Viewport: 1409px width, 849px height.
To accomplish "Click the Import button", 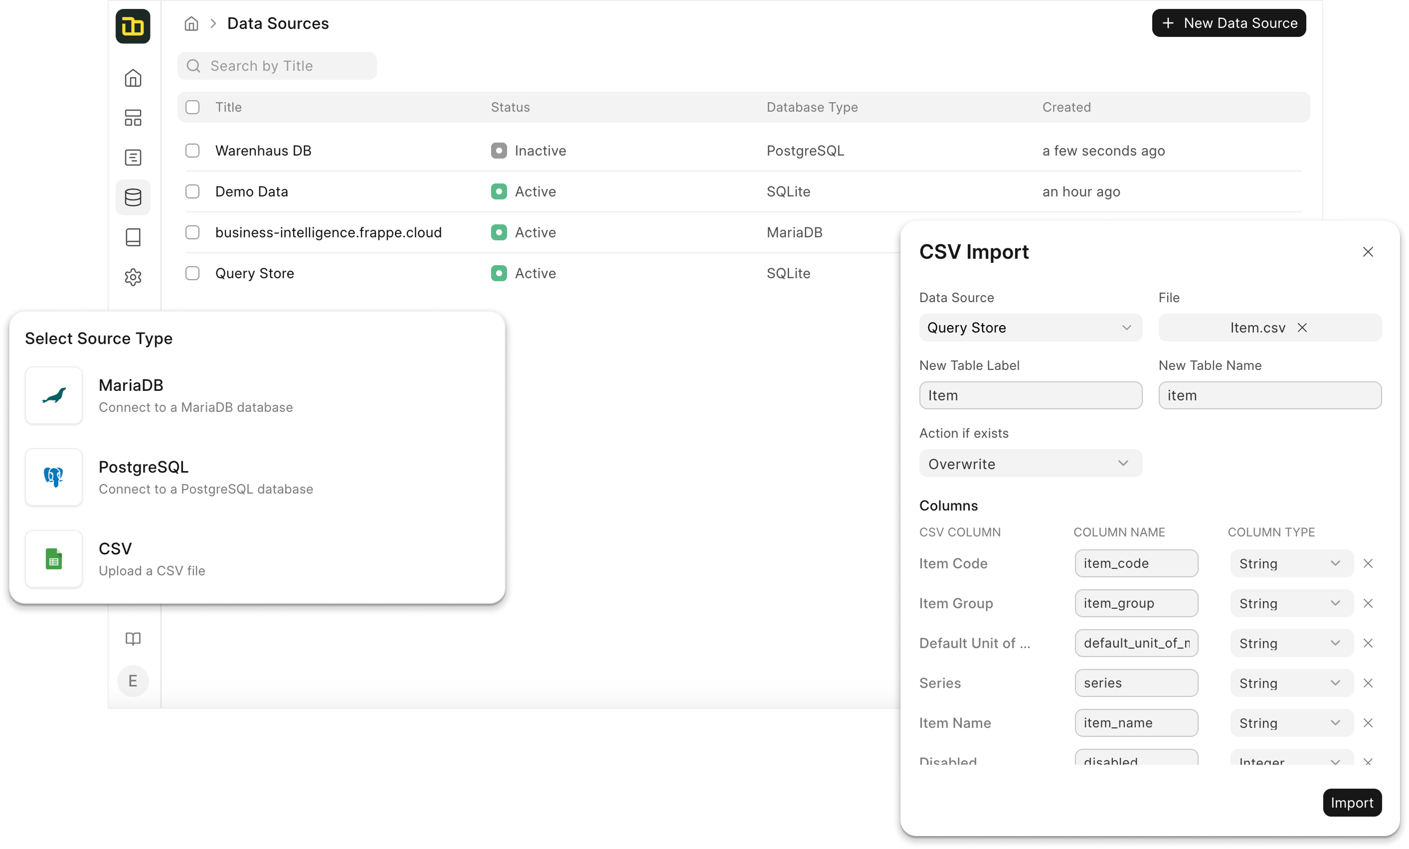I will [x=1352, y=802].
